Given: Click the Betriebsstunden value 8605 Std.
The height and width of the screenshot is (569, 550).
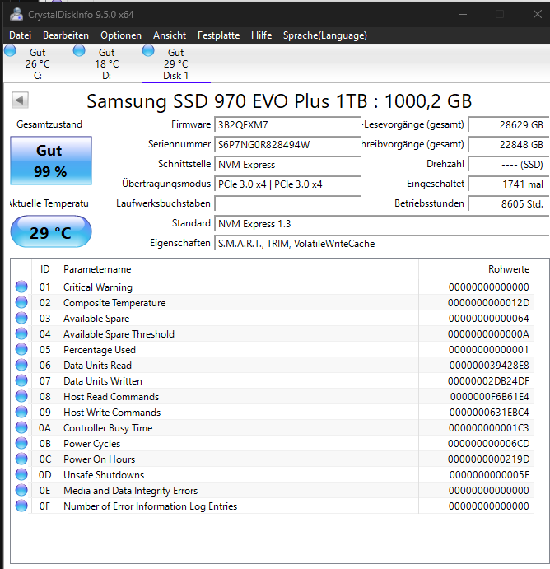Looking at the screenshot, I should click(508, 203).
